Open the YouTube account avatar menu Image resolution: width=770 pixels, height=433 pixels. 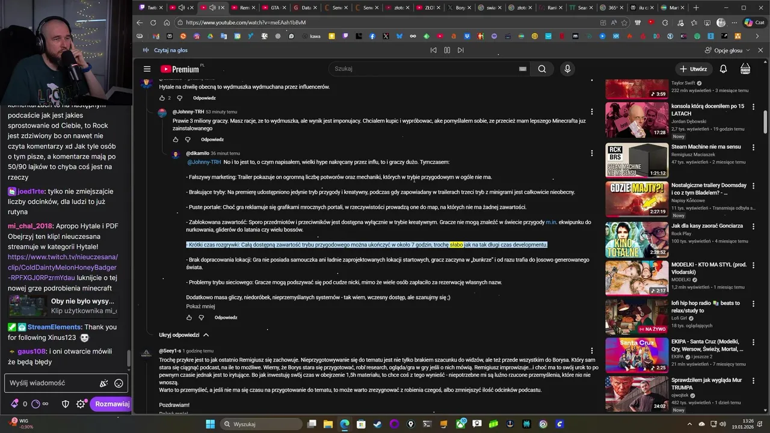coord(745,69)
